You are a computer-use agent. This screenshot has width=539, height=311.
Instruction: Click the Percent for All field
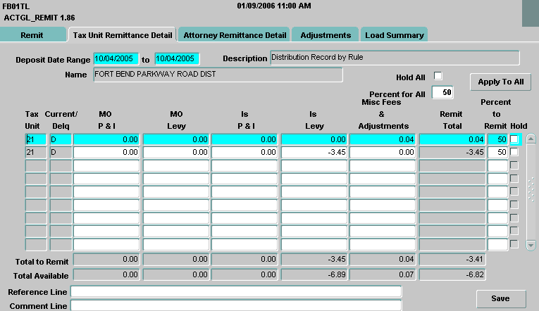442,92
